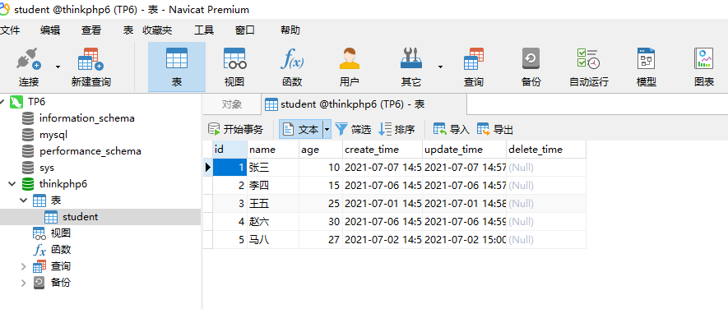The height and width of the screenshot is (309, 728).
Task: Collapse the thinkphp6 database node
Action: point(12,184)
